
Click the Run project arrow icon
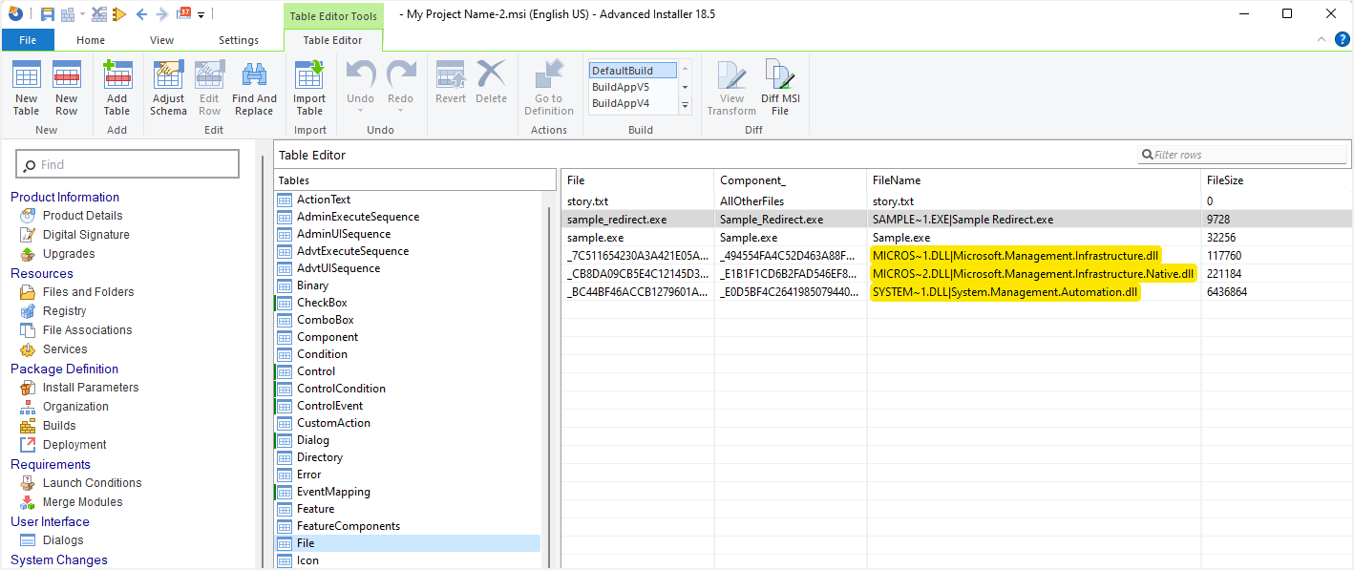pos(119,14)
